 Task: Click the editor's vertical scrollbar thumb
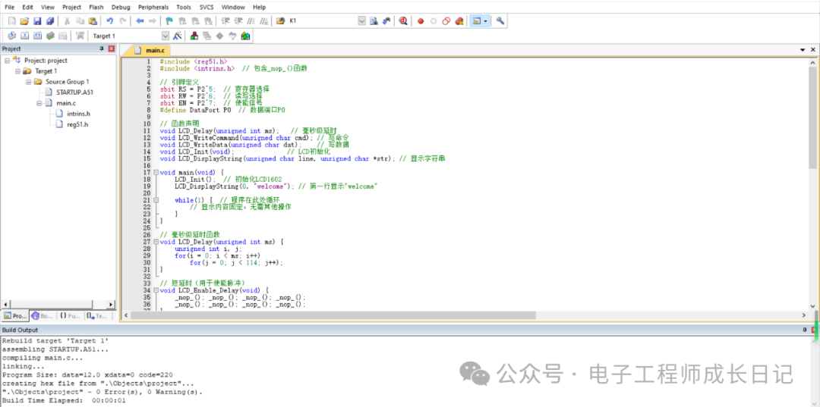[x=812, y=117]
